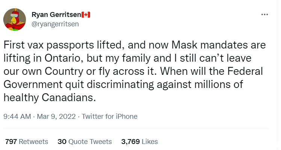
Task: Open the Twitter for iPhone source link
Action: (x=109, y=117)
